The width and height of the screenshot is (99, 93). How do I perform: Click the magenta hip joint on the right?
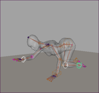pyautogui.click(x=72, y=45)
